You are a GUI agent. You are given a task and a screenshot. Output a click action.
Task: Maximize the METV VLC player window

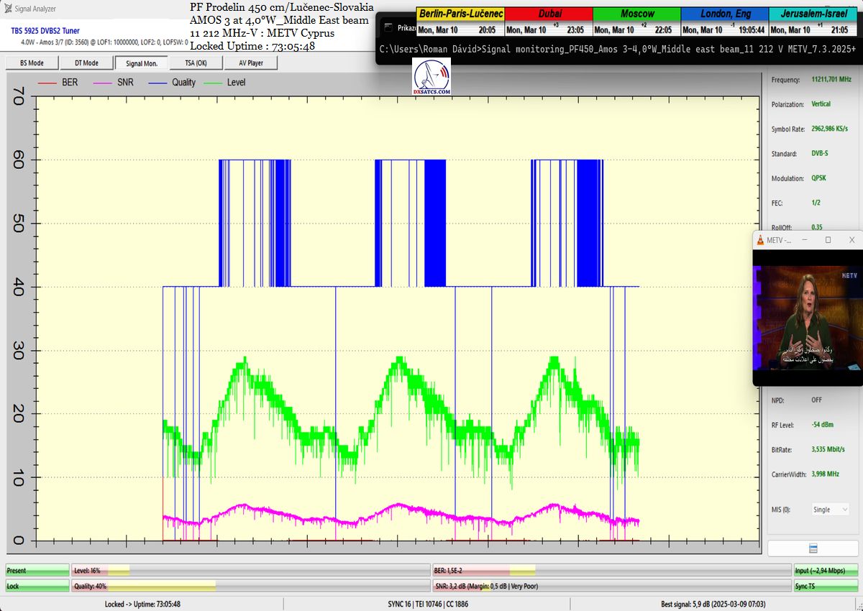click(828, 239)
